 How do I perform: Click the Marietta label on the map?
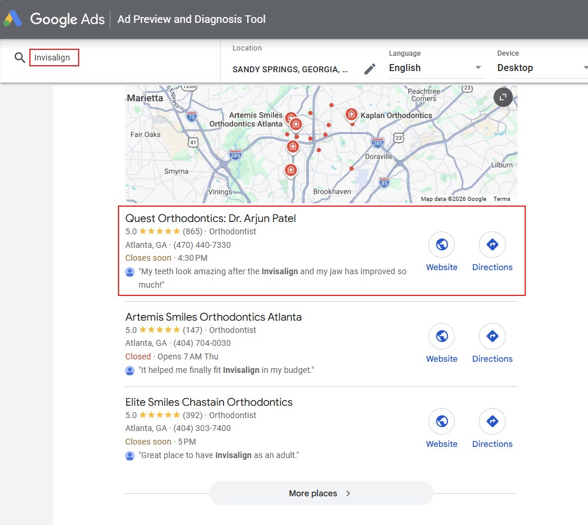145,98
